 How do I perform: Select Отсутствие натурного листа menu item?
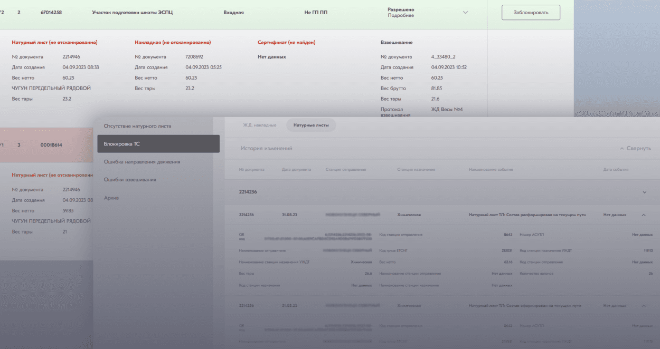(137, 125)
